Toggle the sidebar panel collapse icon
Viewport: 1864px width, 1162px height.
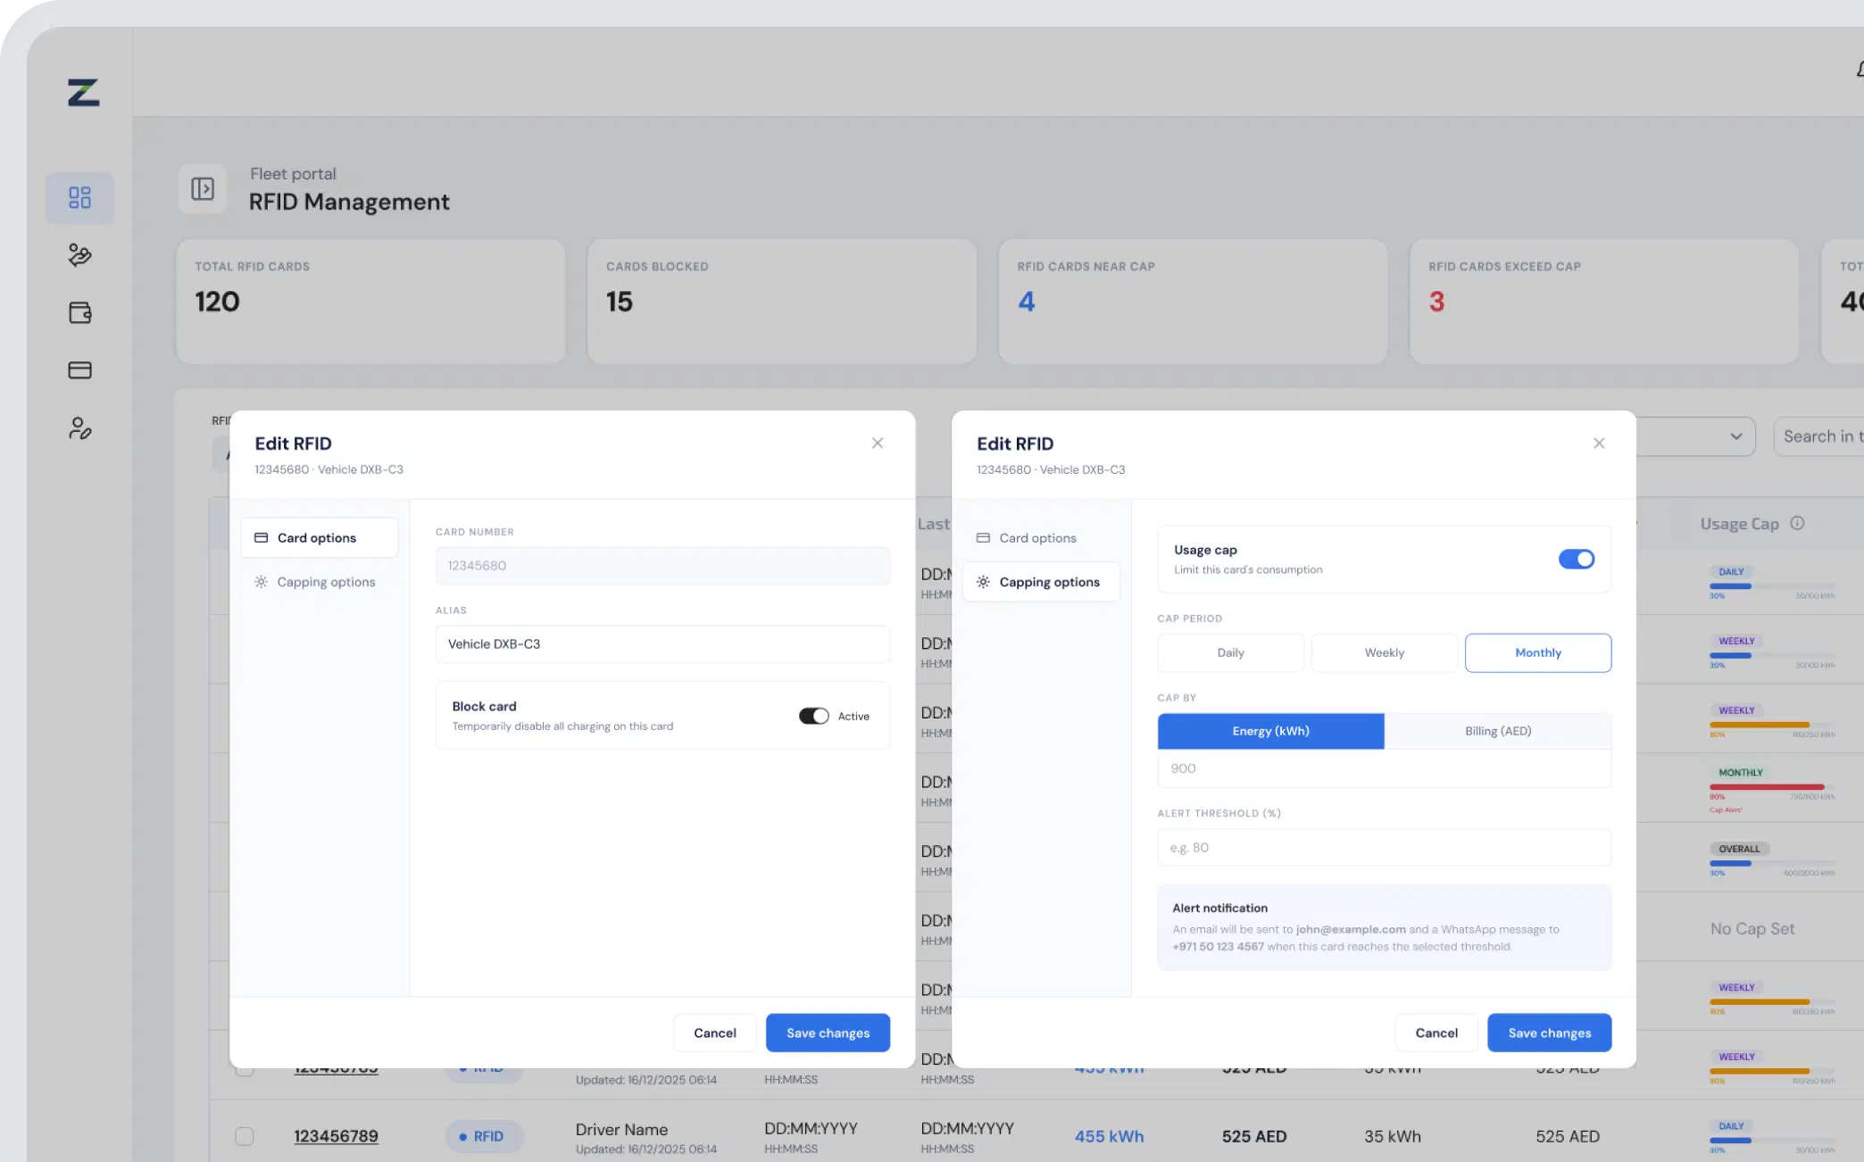point(203,188)
